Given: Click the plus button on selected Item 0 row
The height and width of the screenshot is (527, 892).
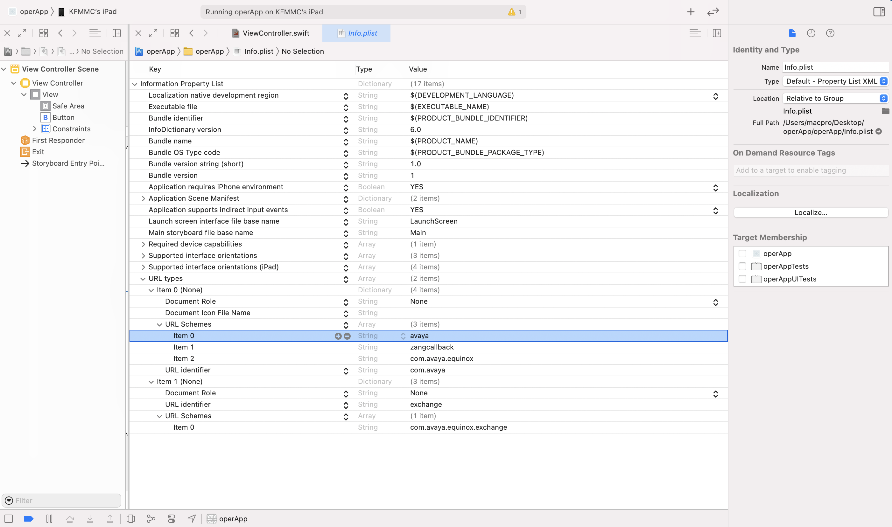Looking at the screenshot, I should click(x=338, y=336).
